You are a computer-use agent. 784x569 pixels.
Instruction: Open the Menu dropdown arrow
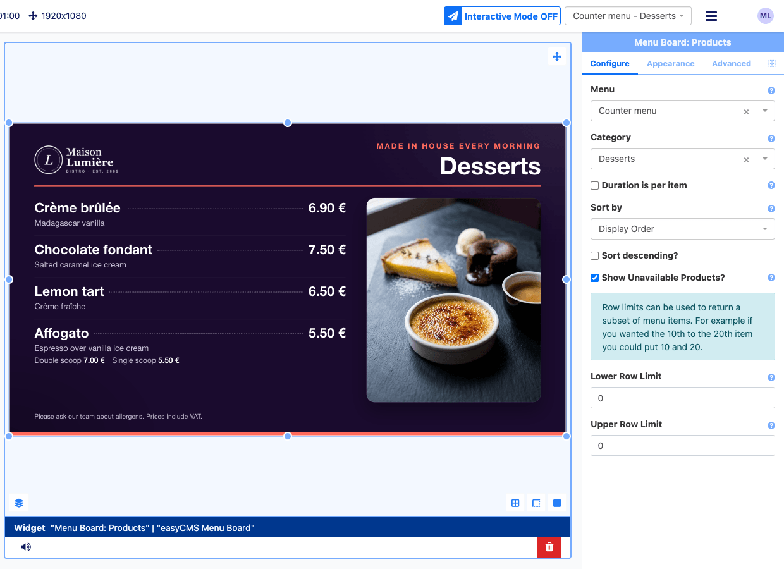pos(765,111)
